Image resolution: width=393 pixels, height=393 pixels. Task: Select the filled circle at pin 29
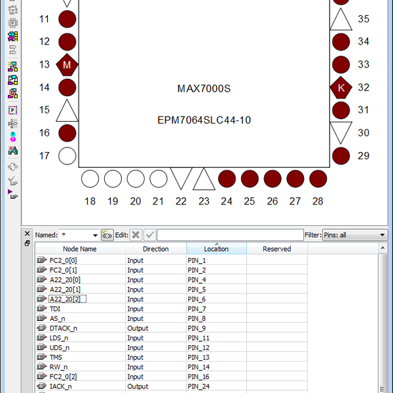341,156
